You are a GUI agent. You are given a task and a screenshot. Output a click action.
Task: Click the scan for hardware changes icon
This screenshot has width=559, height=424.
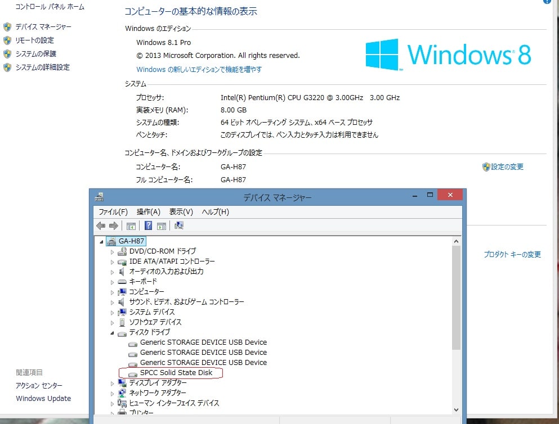pos(179,225)
